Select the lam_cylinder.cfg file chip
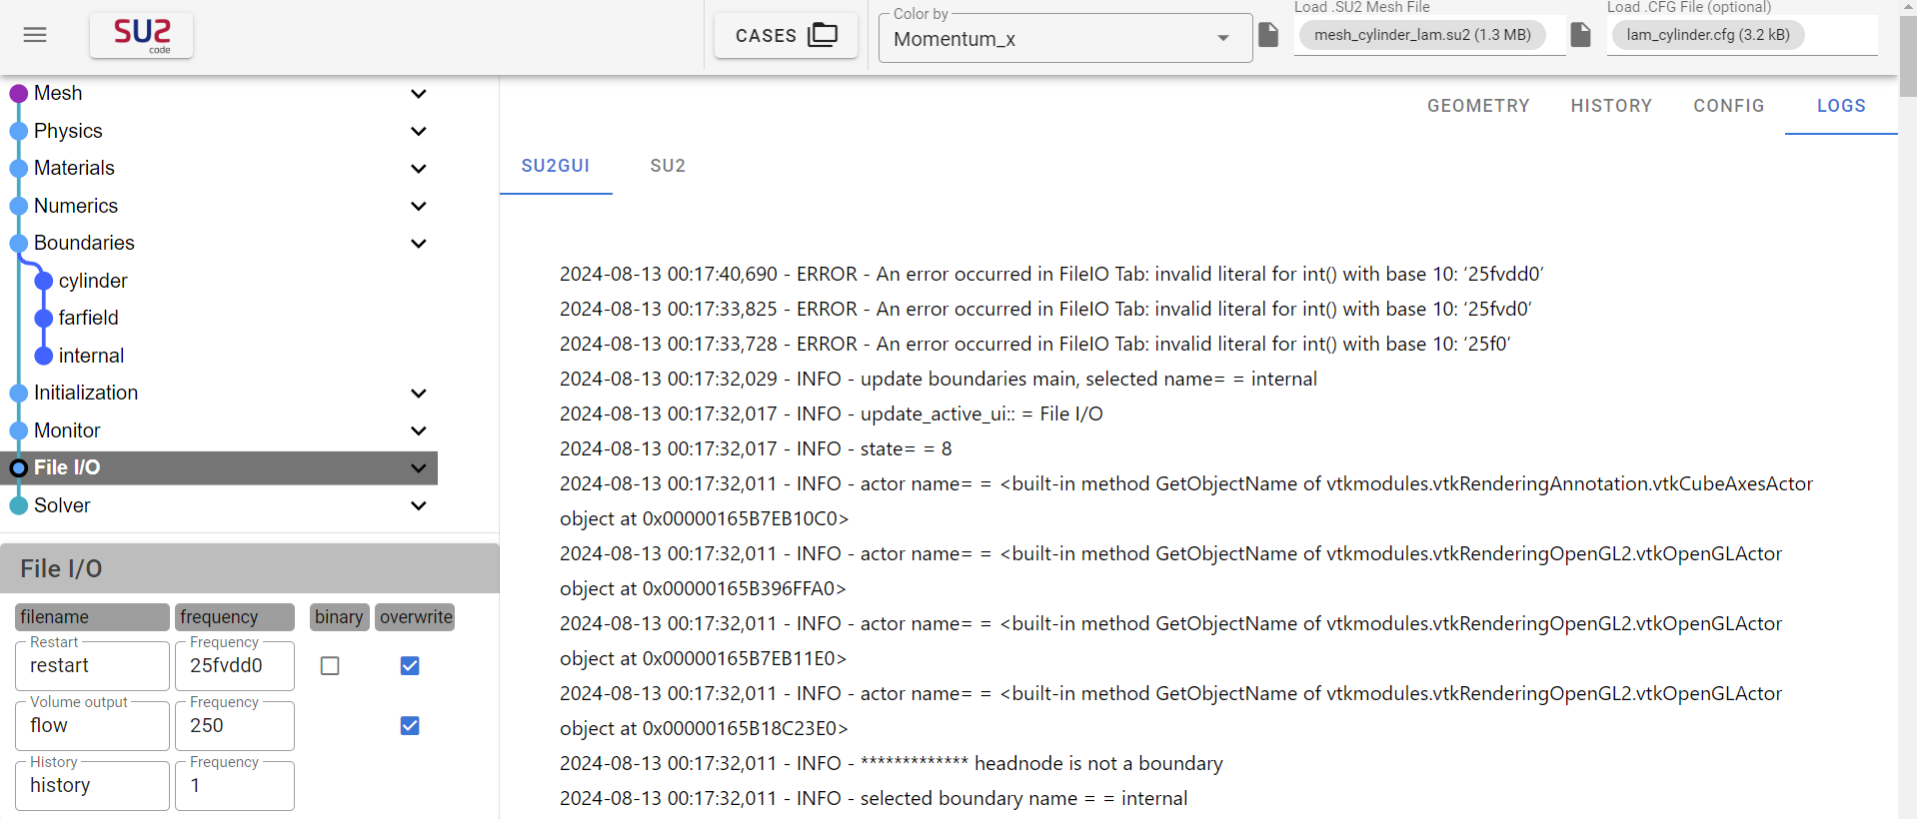 (1707, 35)
